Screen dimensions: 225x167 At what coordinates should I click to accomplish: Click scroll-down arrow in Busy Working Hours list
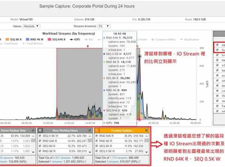tap(90, 152)
